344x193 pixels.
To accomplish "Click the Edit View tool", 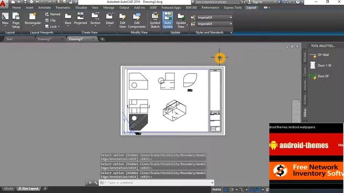I will 123,20.
